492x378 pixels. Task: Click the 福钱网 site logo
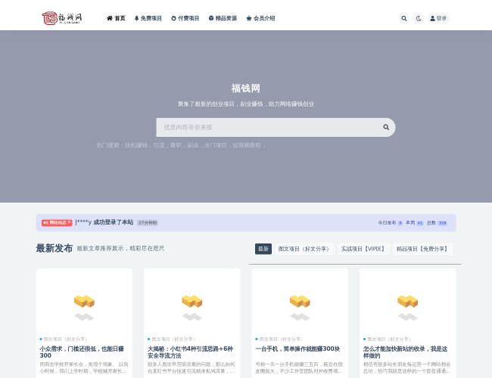tap(62, 18)
